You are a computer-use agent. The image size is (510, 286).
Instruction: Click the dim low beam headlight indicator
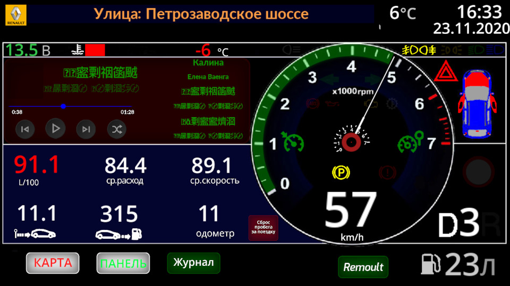click(x=476, y=50)
